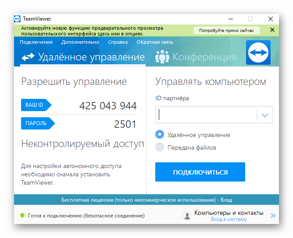Open the Дополнительно menu

pos(80,42)
